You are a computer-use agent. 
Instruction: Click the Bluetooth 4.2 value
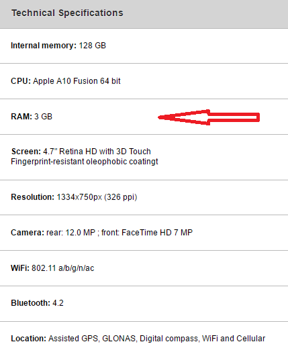pyautogui.click(x=58, y=303)
